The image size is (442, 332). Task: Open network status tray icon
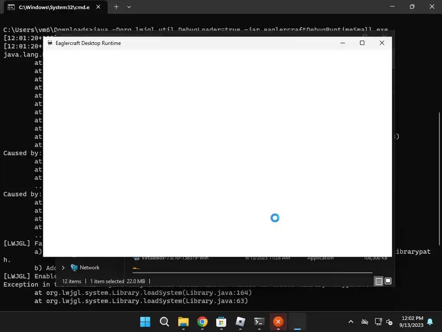(x=378, y=322)
